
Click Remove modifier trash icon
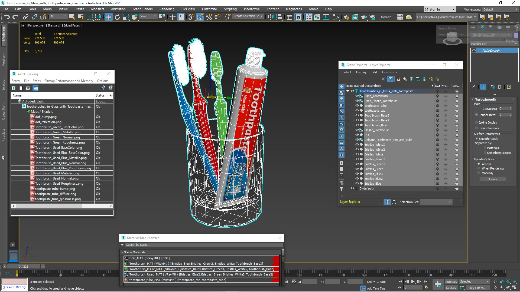coord(499,87)
